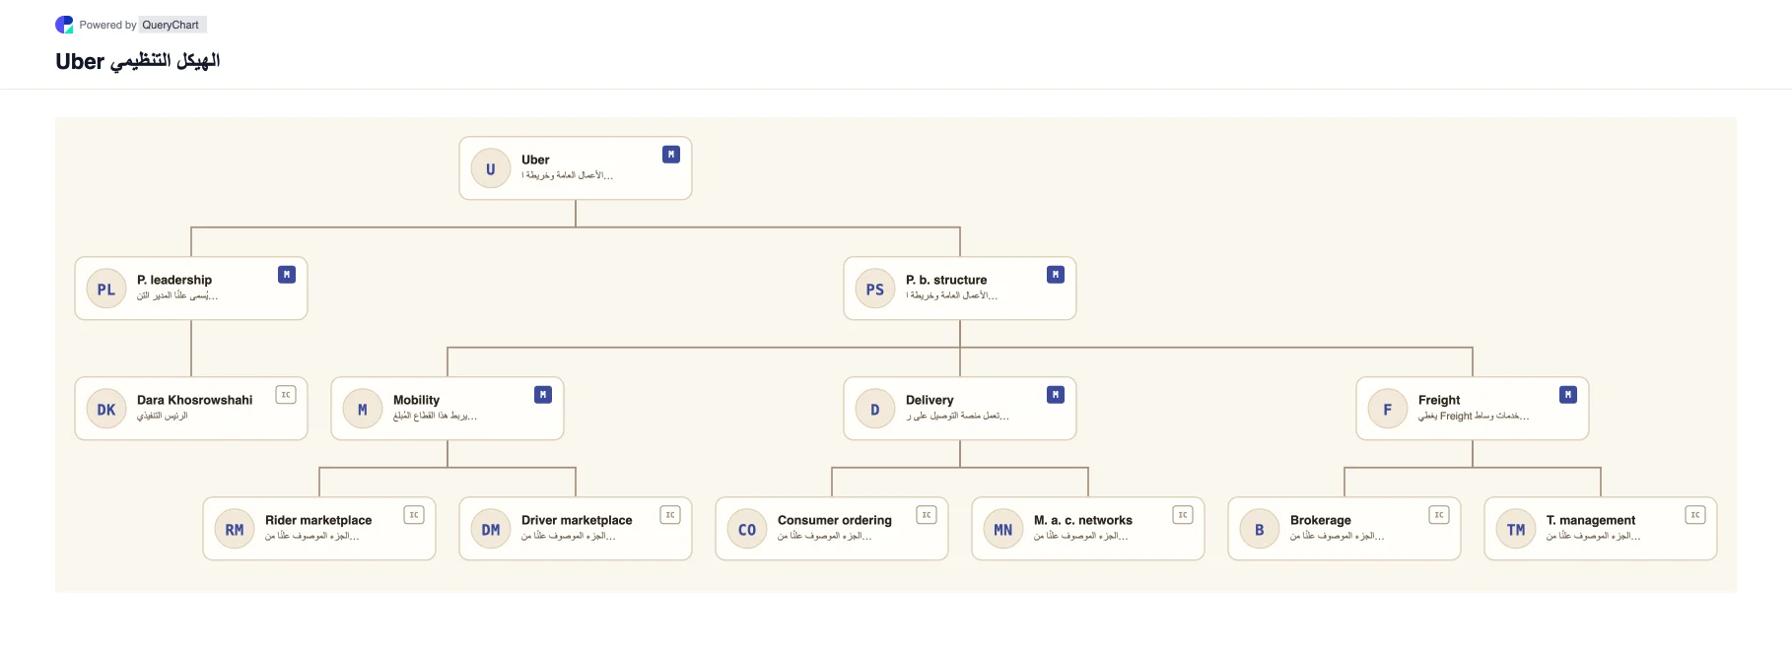The image size is (1792, 648).
Task: Select the "Consumer ordering" node name
Action: pos(835,520)
